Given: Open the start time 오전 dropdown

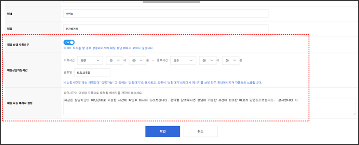Looking at the screenshot, I should point(90,60).
